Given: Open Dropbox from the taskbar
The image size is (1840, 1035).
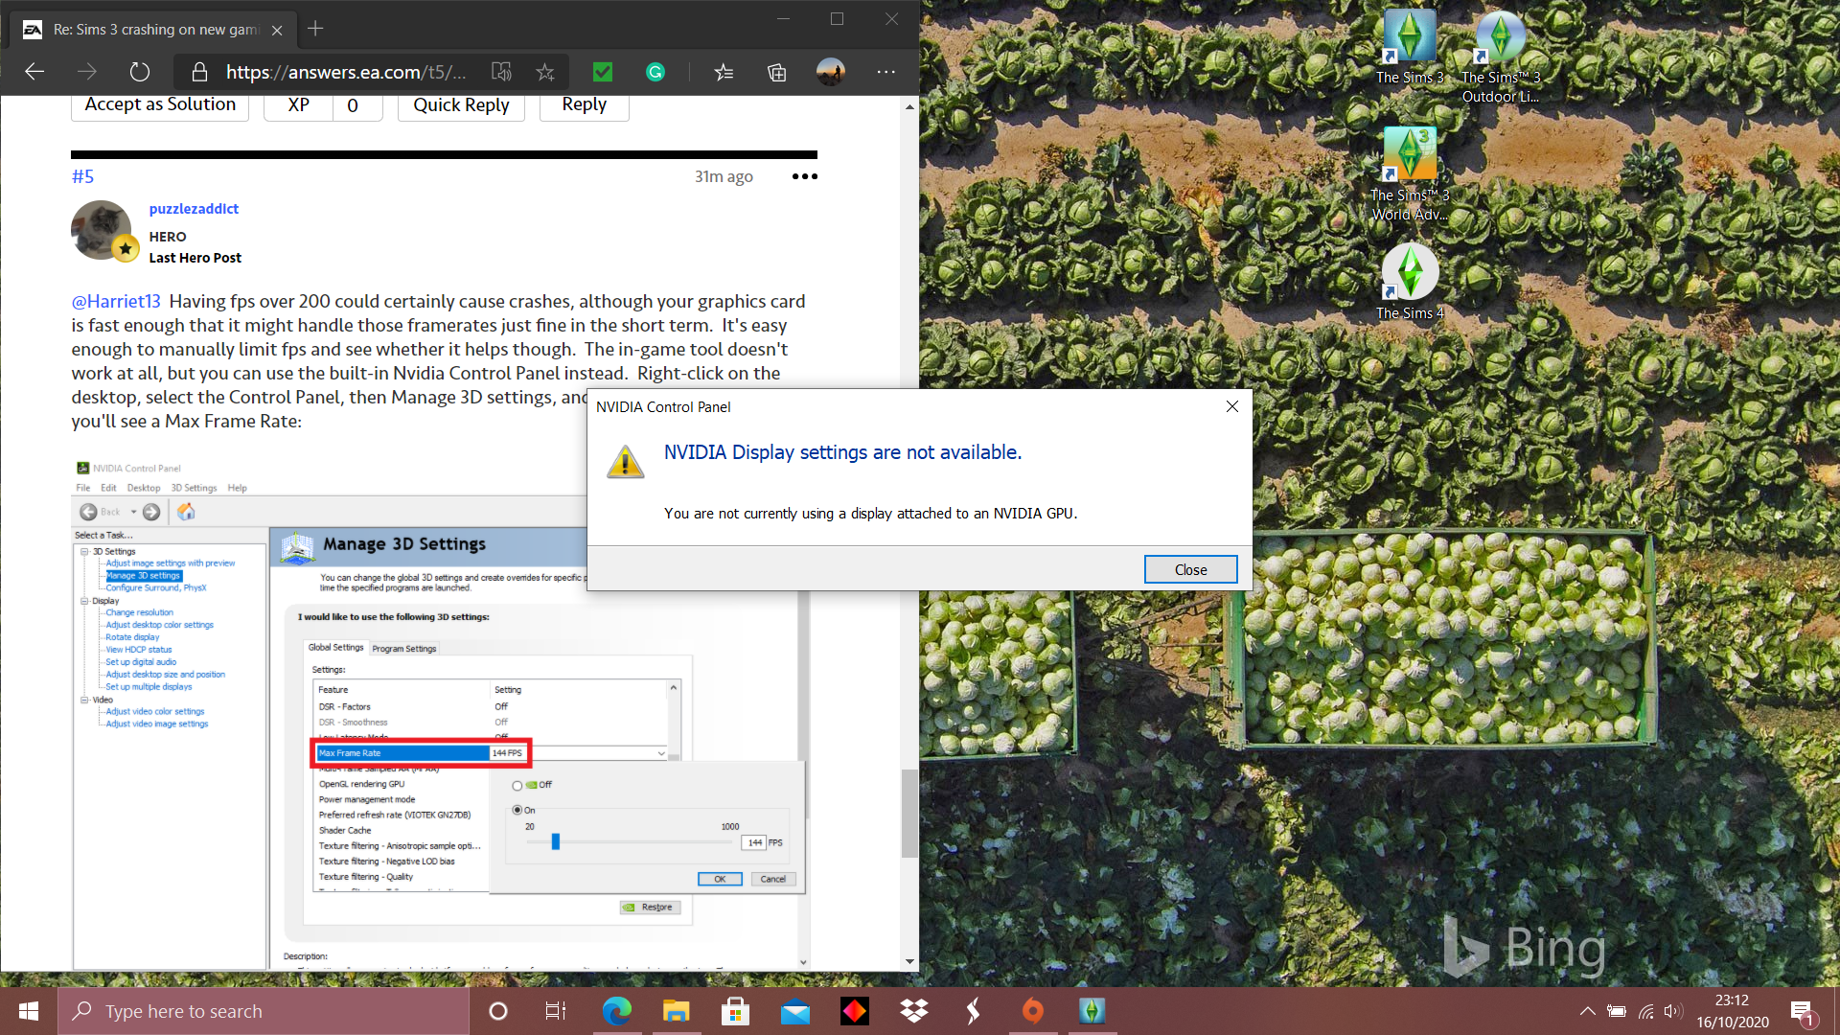Looking at the screenshot, I should (x=914, y=1011).
